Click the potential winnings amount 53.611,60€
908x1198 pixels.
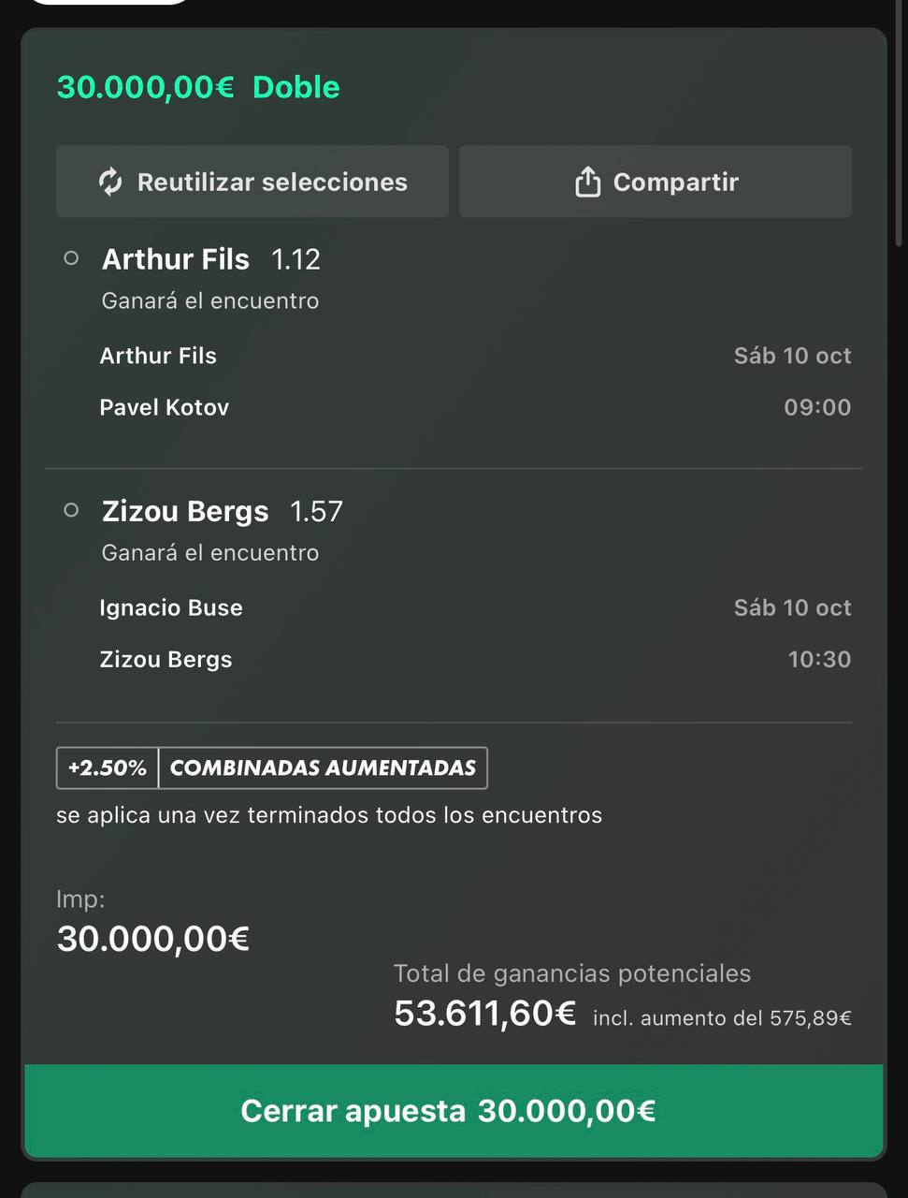click(x=484, y=1014)
